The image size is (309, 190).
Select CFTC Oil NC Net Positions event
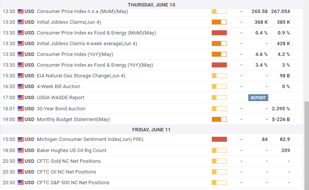66,172
